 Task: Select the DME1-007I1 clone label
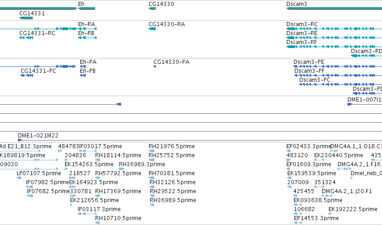pyautogui.click(x=364, y=99)
